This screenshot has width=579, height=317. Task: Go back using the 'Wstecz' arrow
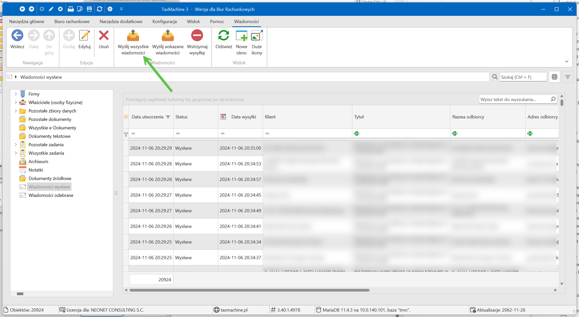(17, 36)
